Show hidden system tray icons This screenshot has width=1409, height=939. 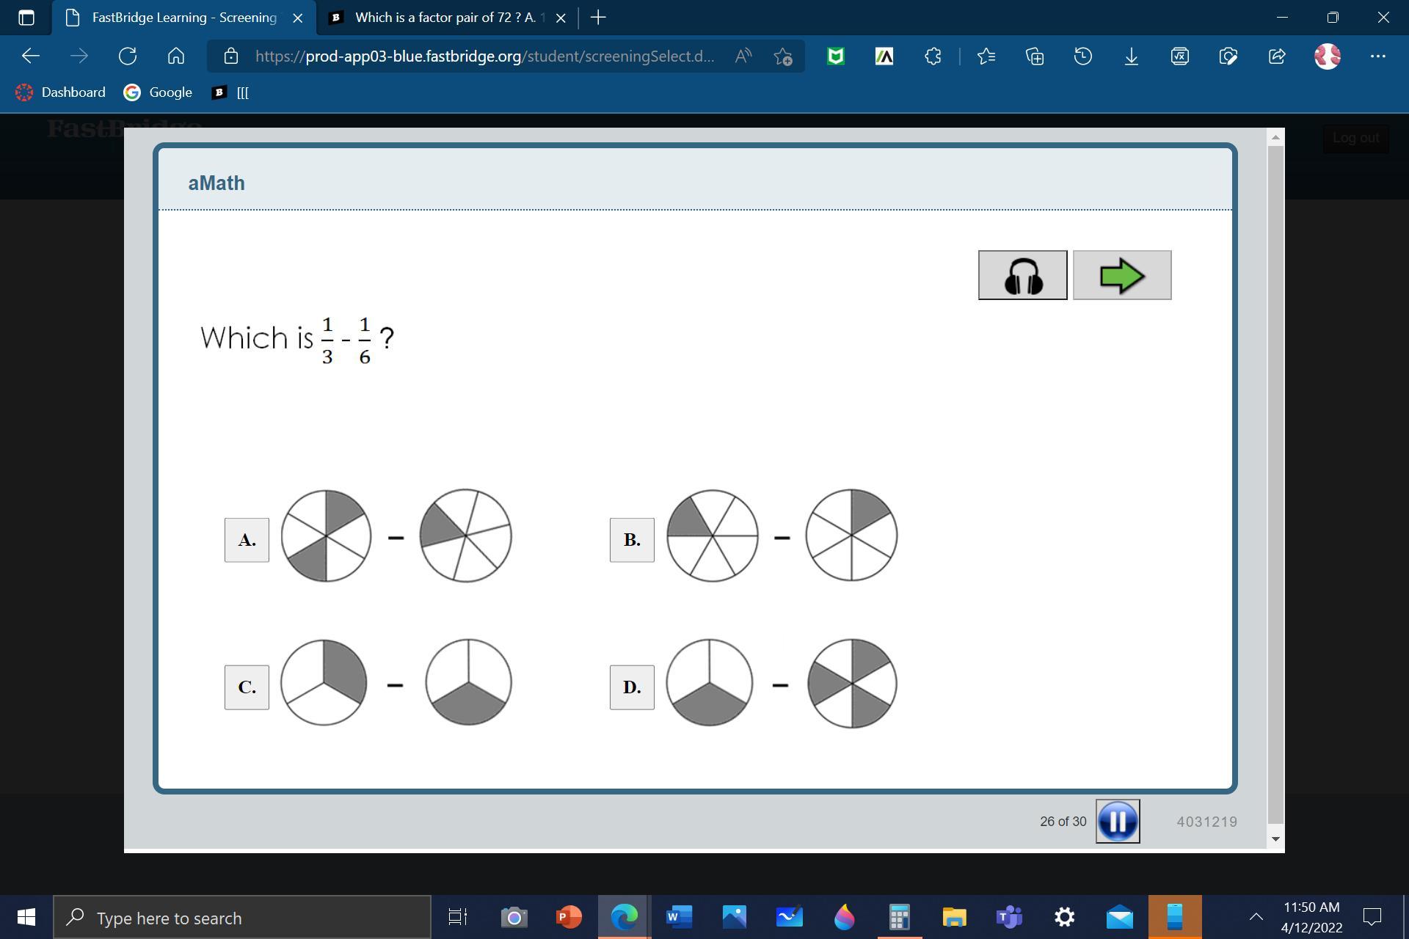pyautogui.click(x=1256, y=916)
